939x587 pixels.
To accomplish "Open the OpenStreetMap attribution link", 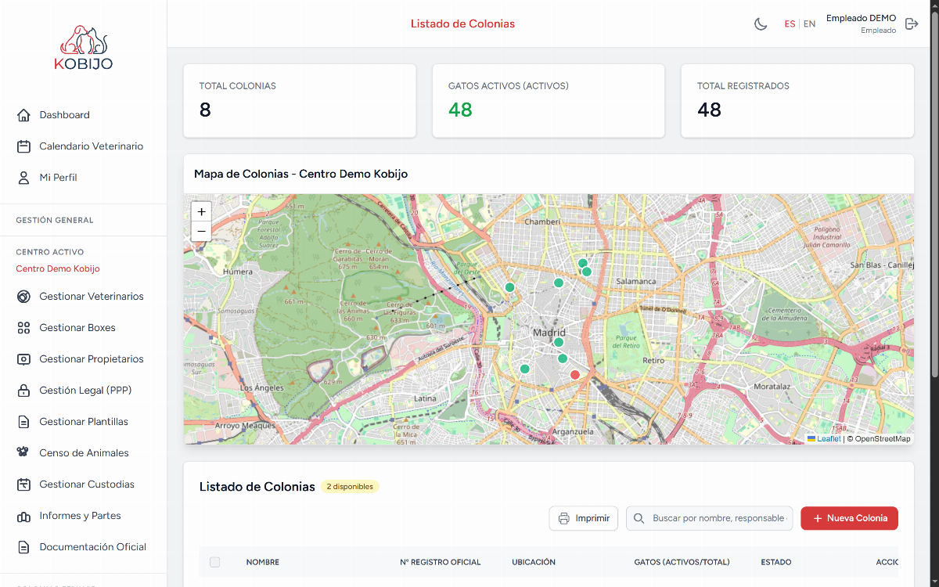I will (x=883, y=439).
